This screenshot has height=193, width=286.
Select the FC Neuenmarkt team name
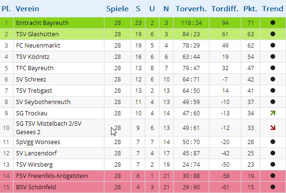[x=36, y=45]
